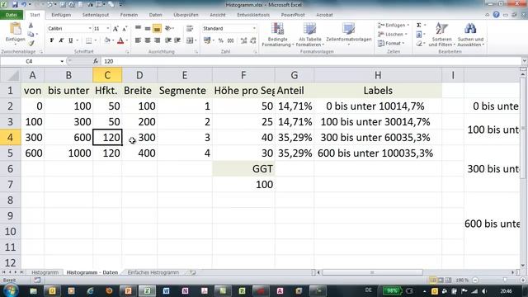Open the borders dropdown arrow
The height and width of the screenshot is (297, 528).
[x=96, y=40]
